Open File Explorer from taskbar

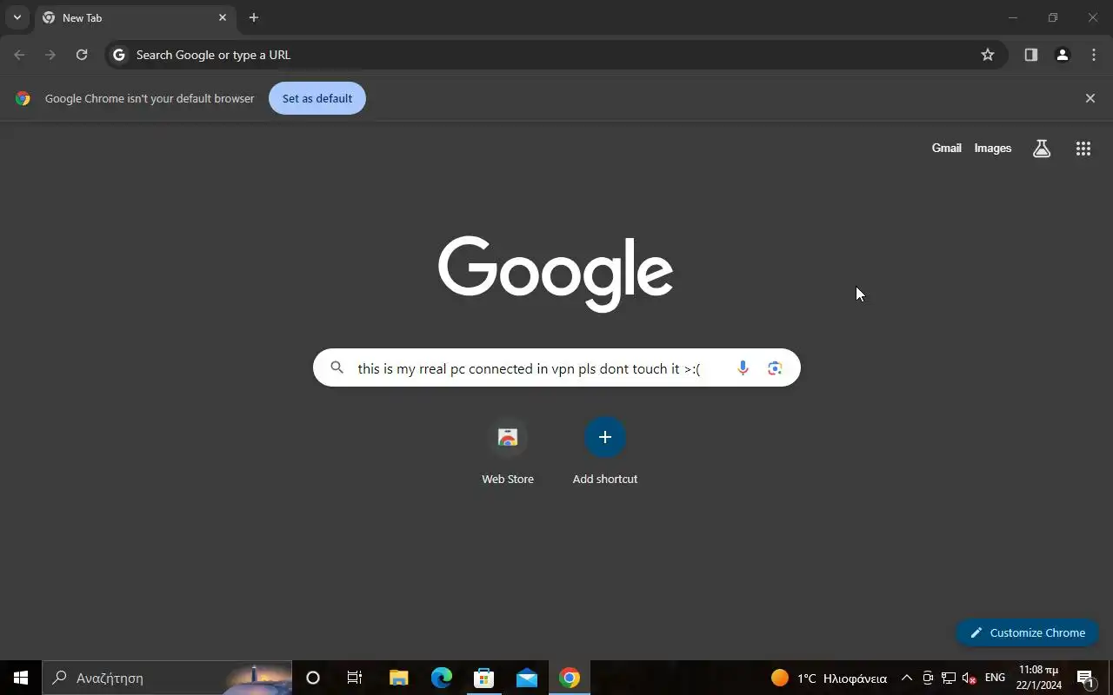[x=398, y=678]
